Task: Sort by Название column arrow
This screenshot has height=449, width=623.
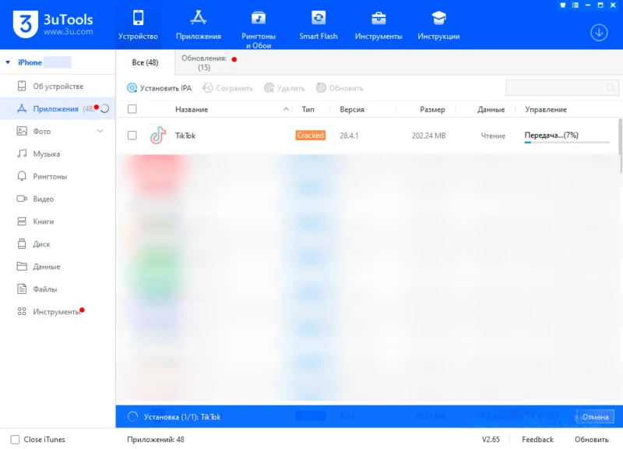Action: (286, 109)
